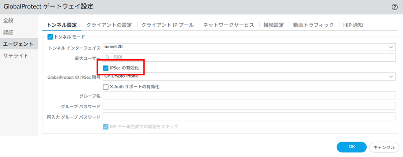
Task: Switch to the トンネル設定 tab
Action: tap(62, 25)
